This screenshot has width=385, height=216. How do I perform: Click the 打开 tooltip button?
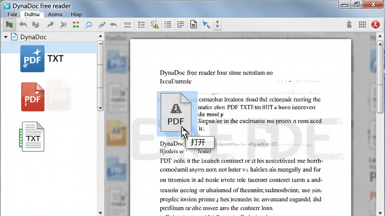(x=200, y=142)
